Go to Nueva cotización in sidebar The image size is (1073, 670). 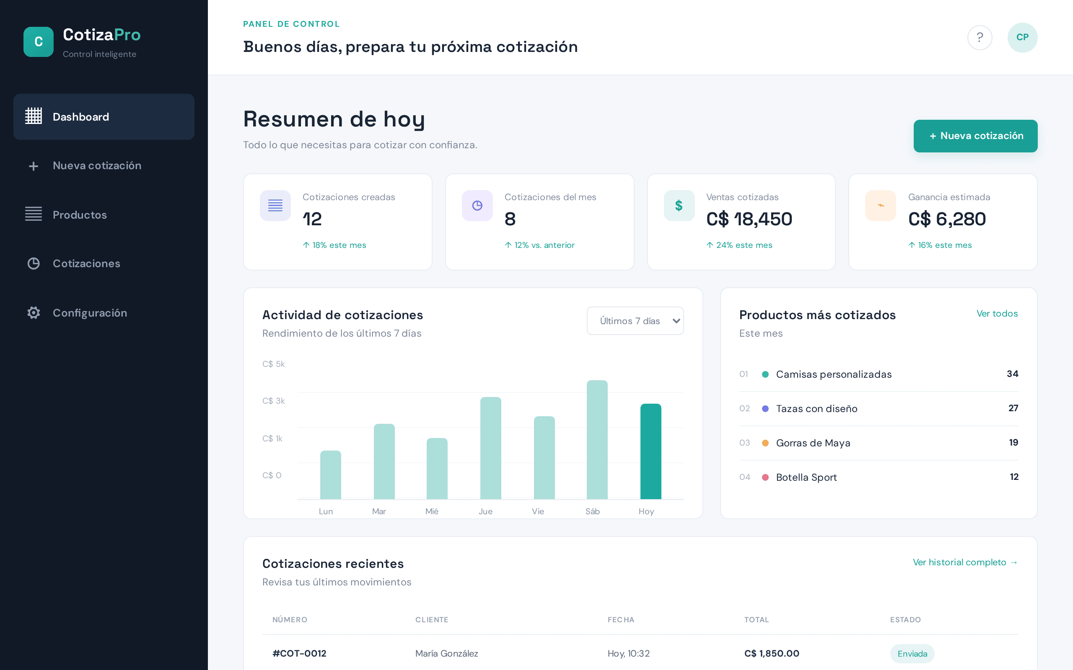104,166
